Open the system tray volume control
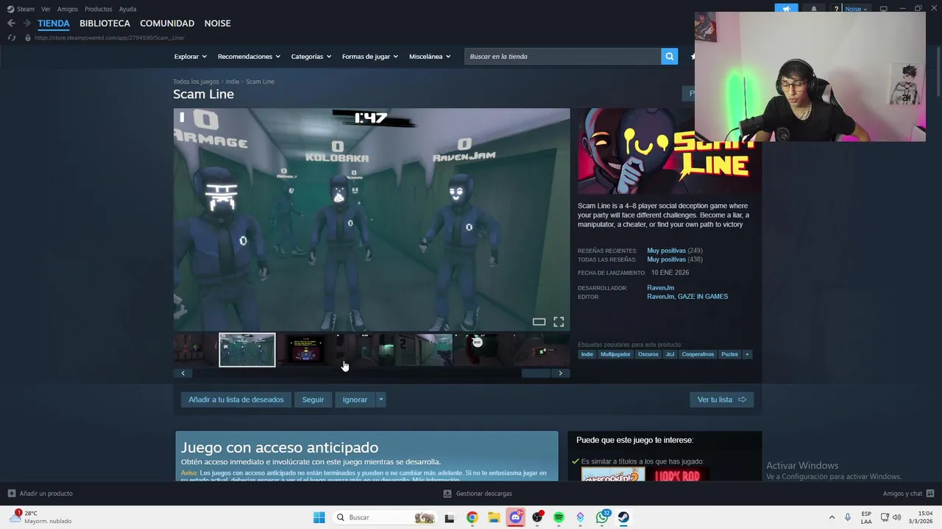The height and width of the screenshot is (529, 942). 896,517
